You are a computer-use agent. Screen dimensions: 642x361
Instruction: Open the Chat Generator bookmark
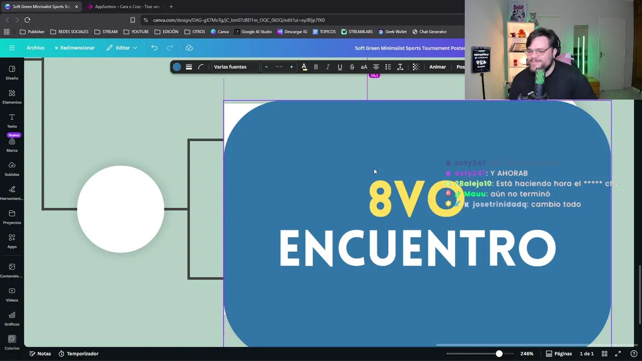(x=429, y=32)
